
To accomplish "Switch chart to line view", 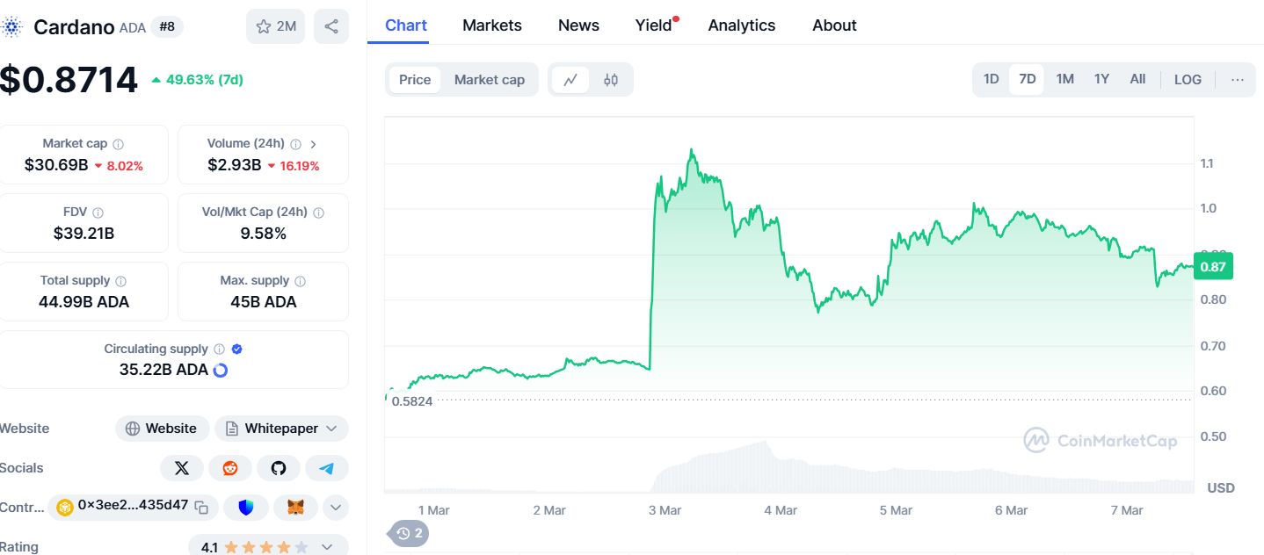I will pos(570,80).
